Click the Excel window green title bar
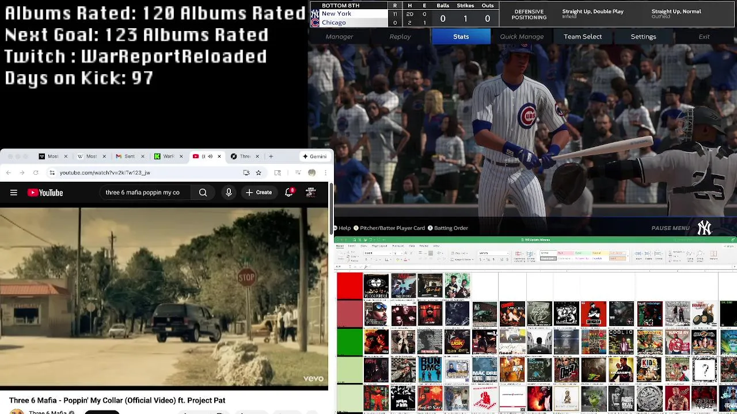Image resolution: width=737 pixels, height=414 pixels. click(535, 239)
